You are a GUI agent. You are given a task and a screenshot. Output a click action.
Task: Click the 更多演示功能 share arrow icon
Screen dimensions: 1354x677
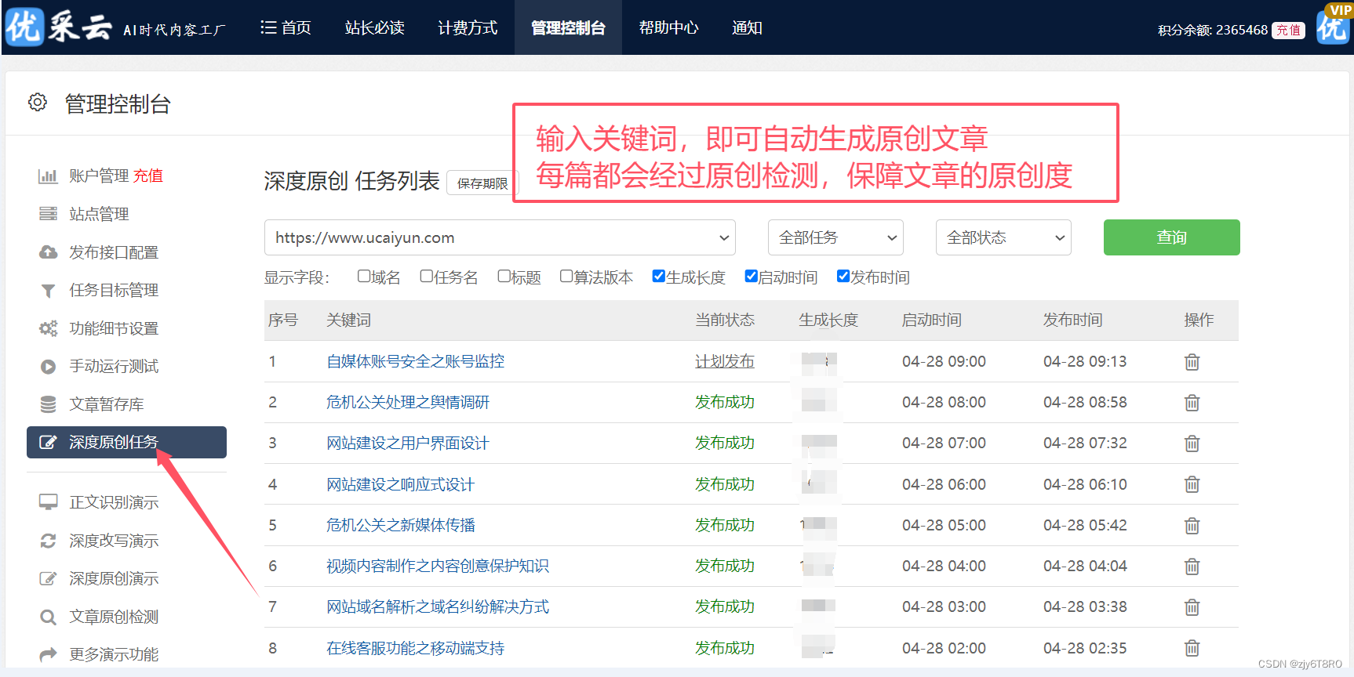[x=48, y=654]
